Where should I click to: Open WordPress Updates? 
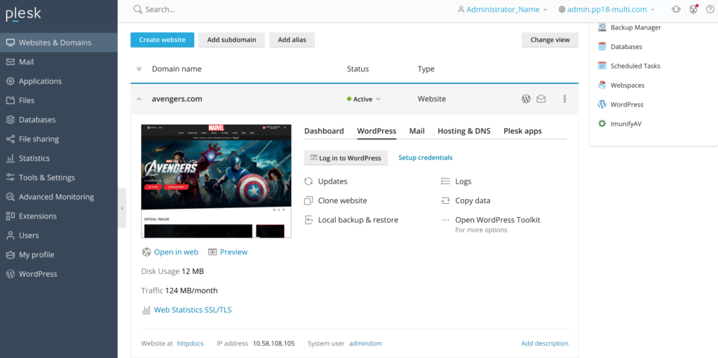tap(326, 181)
